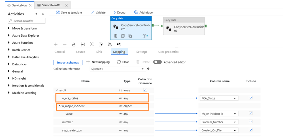Switch to the ServiceNowRE... tab
This screenshot has width=283, height=137.
click(x=52, y=5)
